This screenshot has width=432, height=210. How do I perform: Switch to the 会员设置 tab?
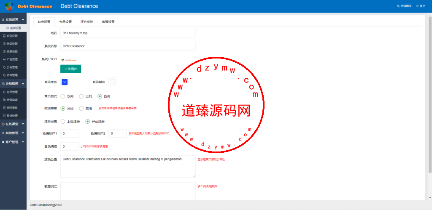click(65, 22)
